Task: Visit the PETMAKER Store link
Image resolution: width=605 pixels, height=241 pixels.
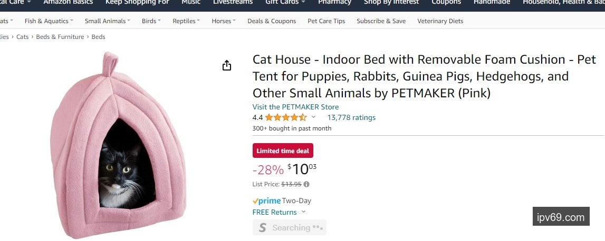Action: (x=295, y=107)
